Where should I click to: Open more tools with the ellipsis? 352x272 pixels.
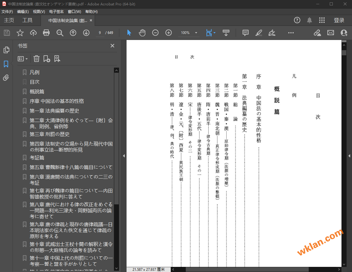pyautogui.click(x=291, y=33)
